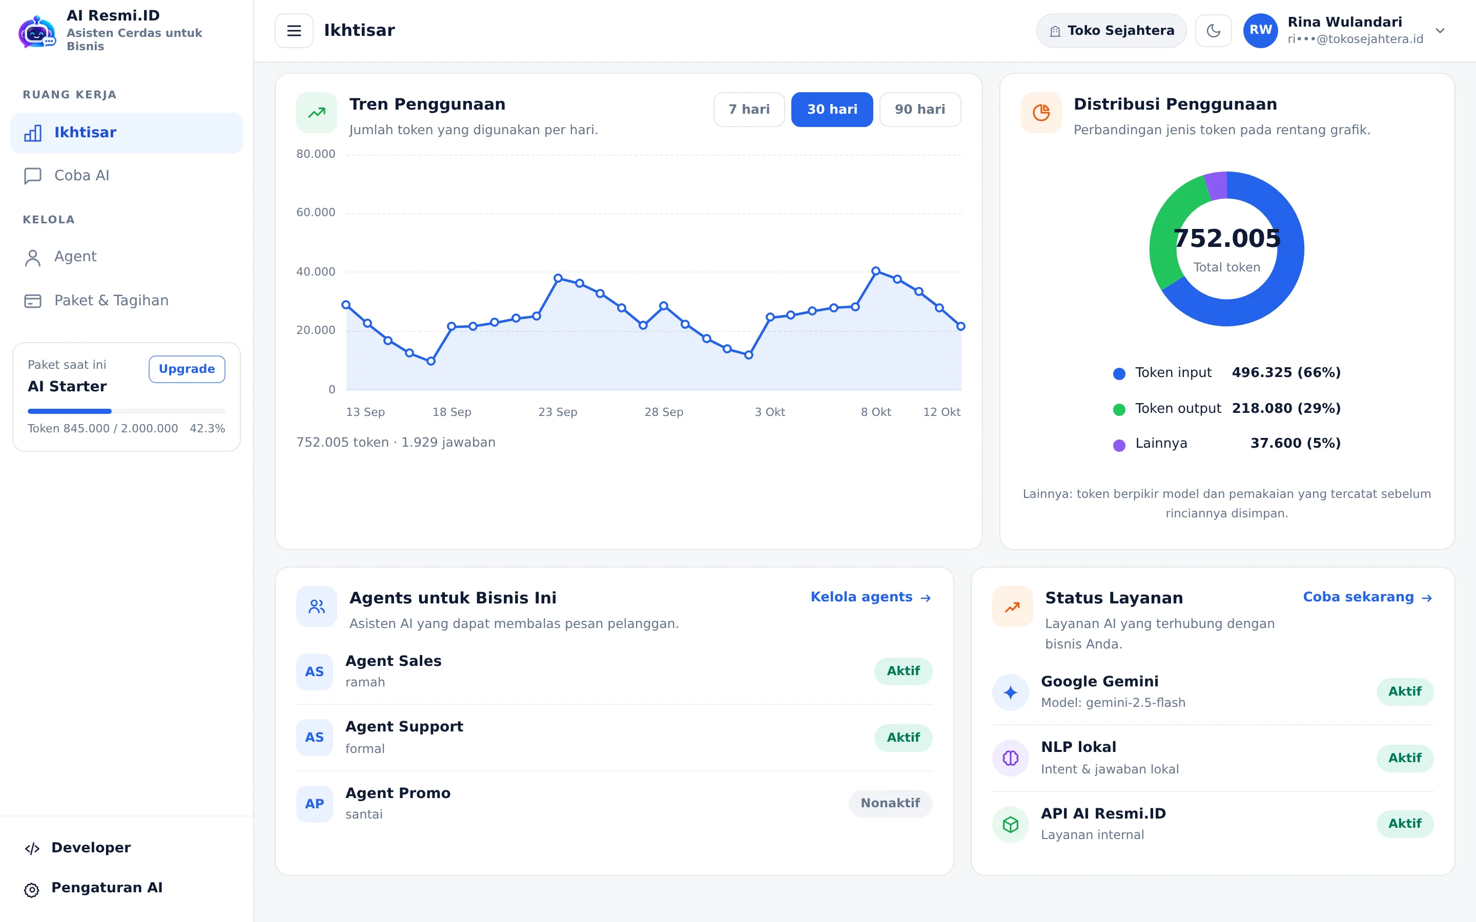Expand the Rina Wulandari account dropdown chevron
The image size is (1476, 922).
[x=1440, y=31]
